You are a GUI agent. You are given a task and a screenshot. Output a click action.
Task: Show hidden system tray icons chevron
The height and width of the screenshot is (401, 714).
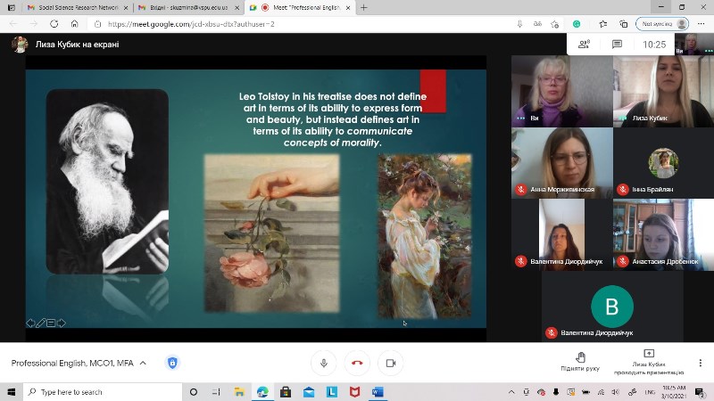pyautogui.click(x=511, y=392)
